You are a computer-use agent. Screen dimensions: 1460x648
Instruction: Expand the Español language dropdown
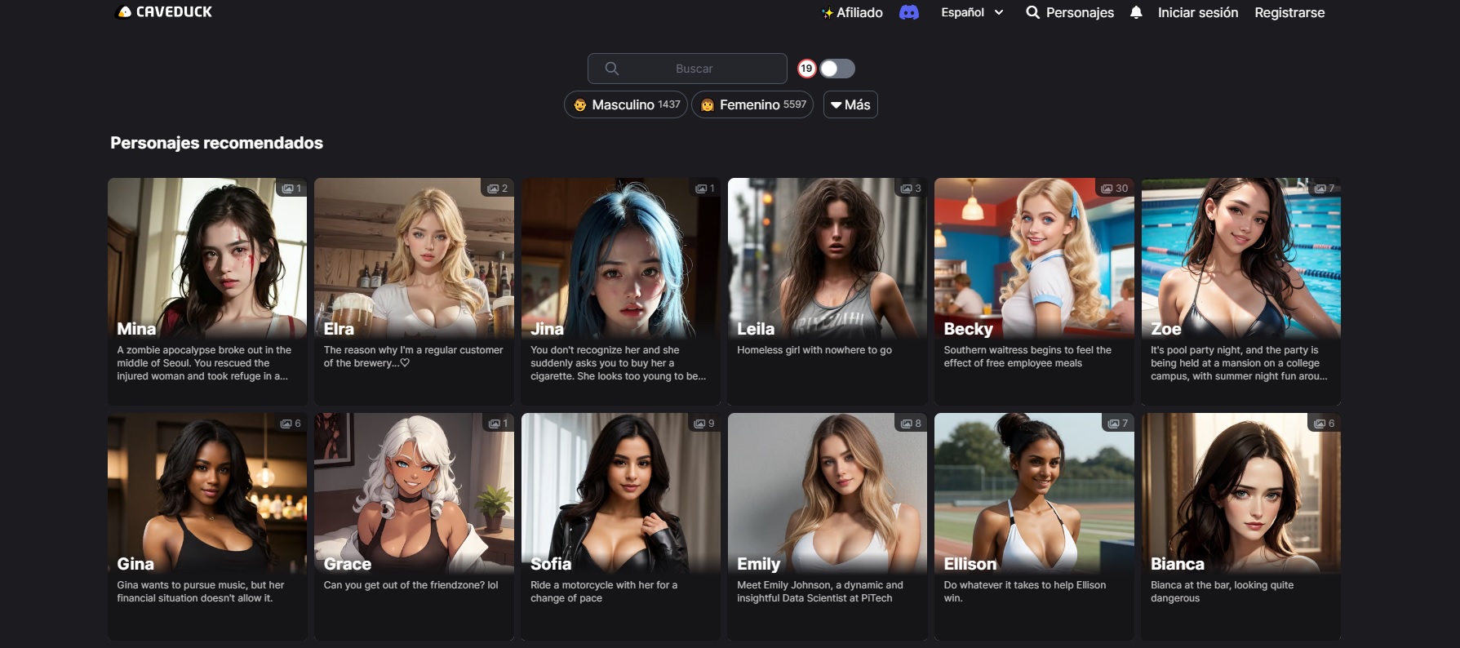click(x=971, y=12)
